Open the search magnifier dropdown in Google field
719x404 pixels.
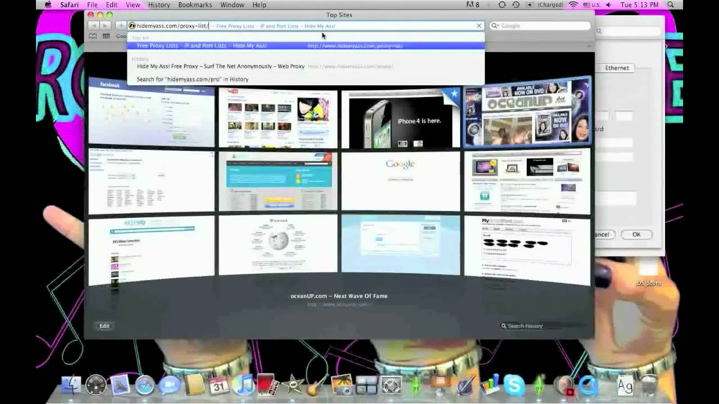(x=495, y=26)
